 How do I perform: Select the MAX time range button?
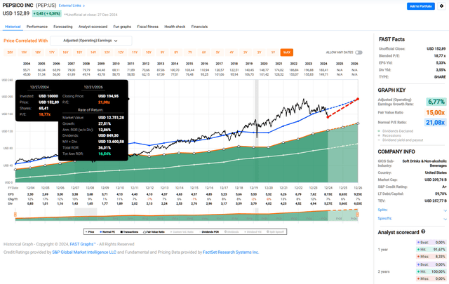click(x=287, y=53)
